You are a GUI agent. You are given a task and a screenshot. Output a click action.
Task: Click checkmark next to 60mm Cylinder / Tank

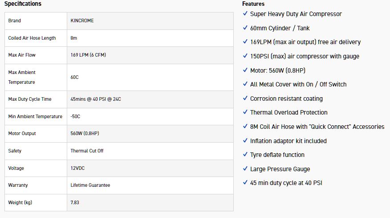[x=245, y=28]
